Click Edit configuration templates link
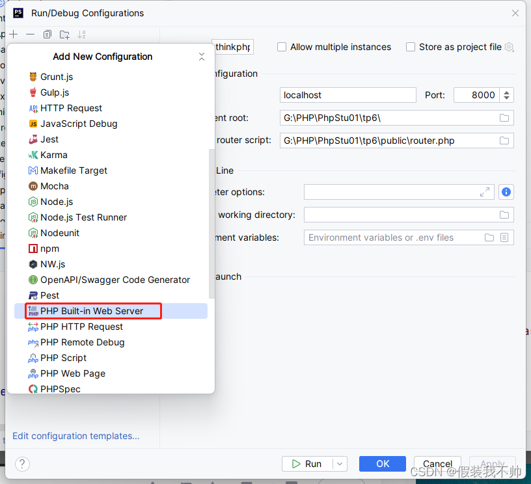The image size is (531, 484). [x=75, y=436]
